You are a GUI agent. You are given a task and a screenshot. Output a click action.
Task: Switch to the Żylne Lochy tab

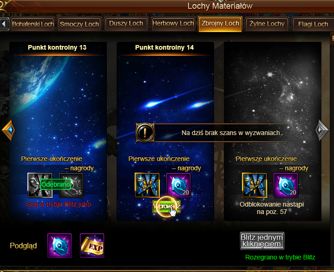point(267,24)
